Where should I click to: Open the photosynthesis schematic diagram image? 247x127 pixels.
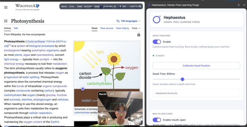[107, 74]
